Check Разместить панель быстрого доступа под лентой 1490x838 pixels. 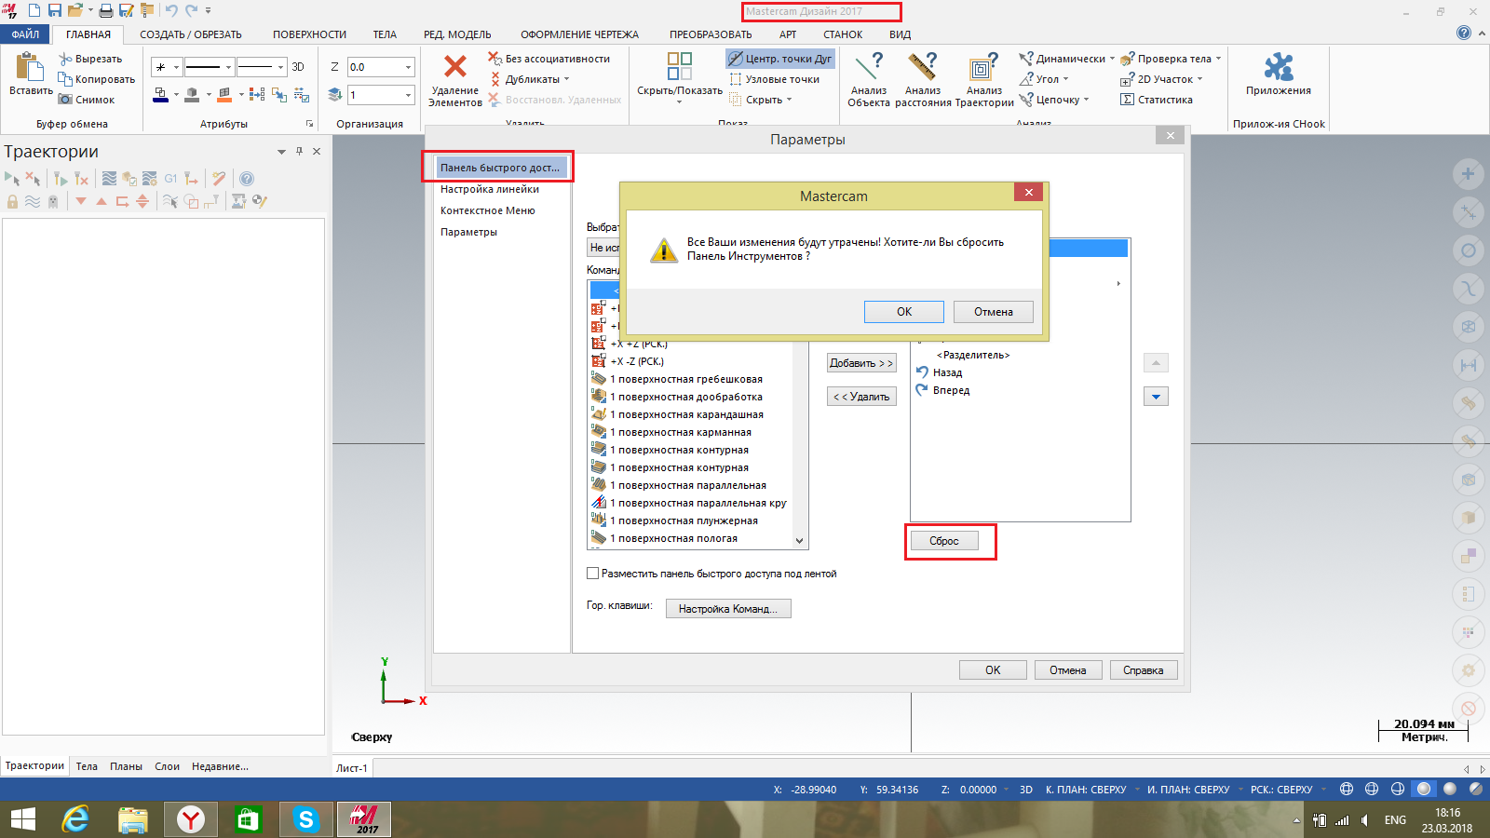pos(592,574)
